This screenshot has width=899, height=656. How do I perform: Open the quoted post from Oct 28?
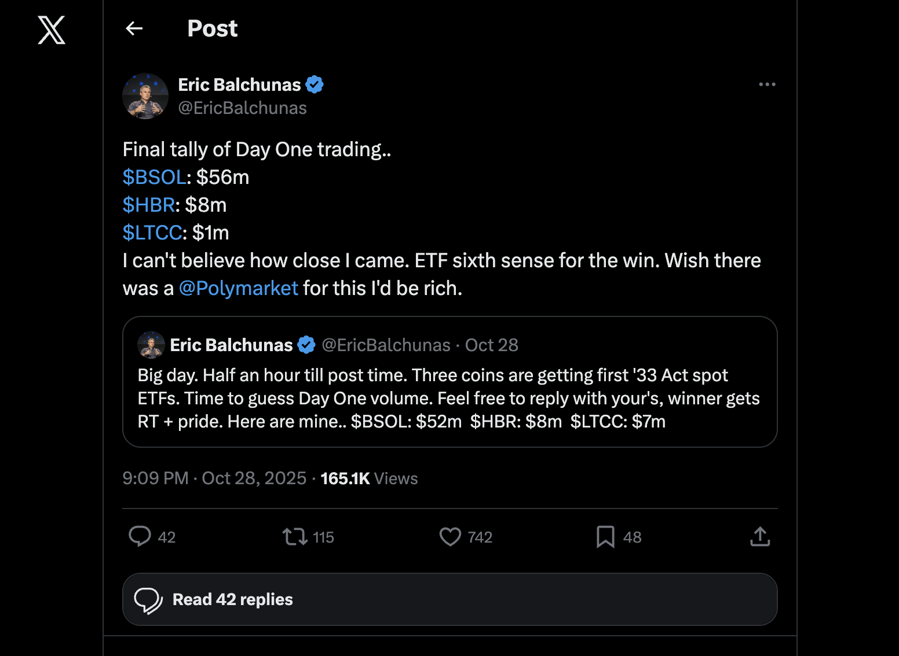pyautogui.click(x=450, y=399)
